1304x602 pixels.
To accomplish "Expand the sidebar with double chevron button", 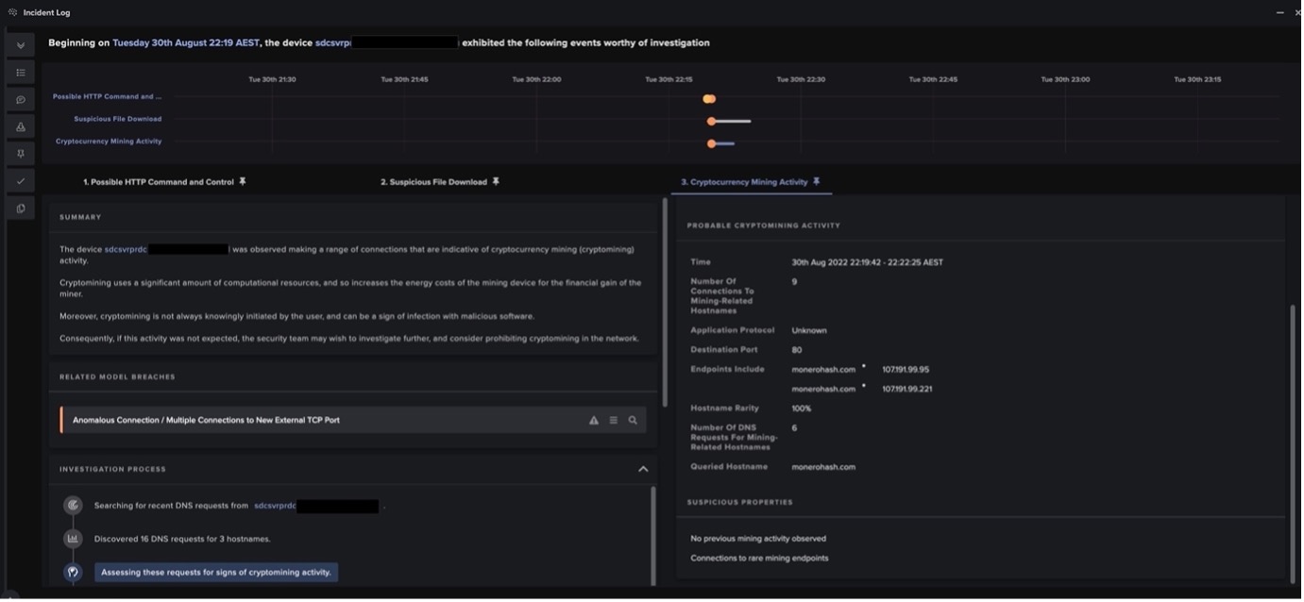I will [21, 45].
